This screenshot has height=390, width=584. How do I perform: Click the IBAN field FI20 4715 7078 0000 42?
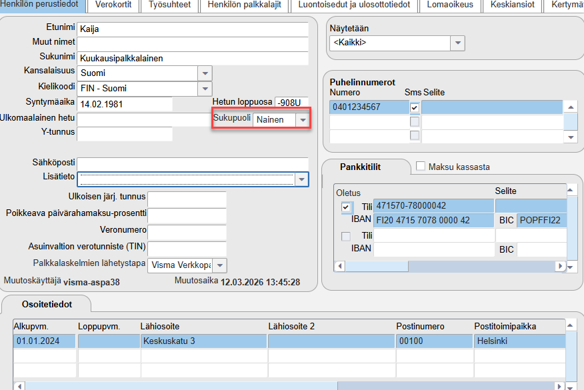pos(433,221)
